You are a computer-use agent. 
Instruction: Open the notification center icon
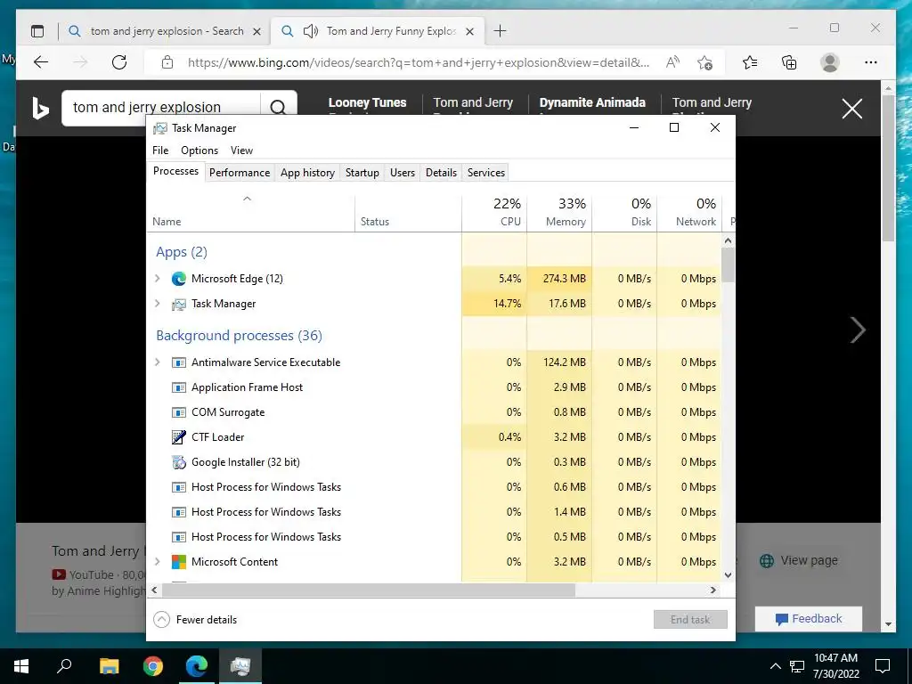(883, 666)
